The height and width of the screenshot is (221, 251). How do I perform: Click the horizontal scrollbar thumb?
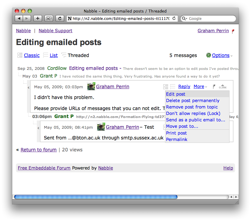[x=96, y=197]
